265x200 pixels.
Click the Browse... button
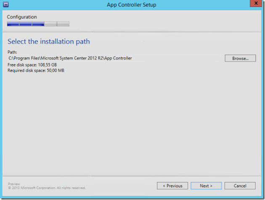click(x=240, y=58)
